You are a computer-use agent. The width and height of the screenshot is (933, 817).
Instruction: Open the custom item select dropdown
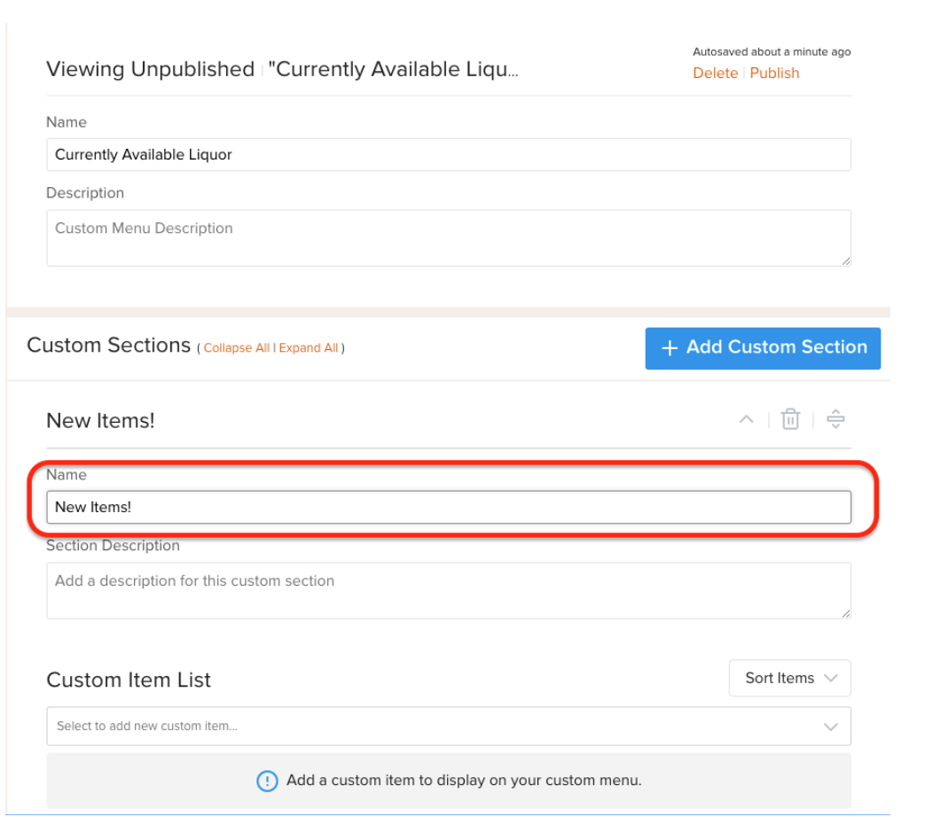(x=449, y=726)
